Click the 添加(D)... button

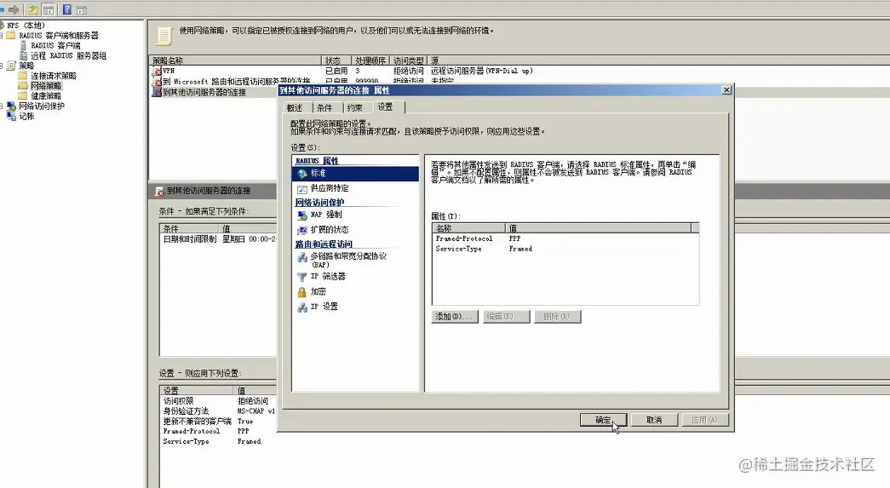click(x=455, y=317)
